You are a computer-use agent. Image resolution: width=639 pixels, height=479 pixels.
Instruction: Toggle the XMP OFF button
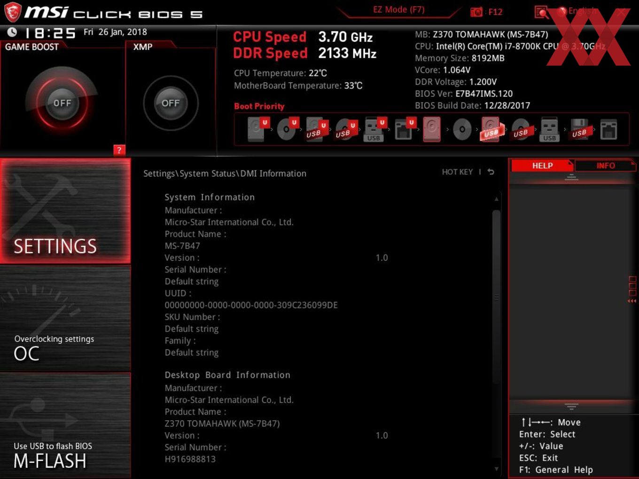click(171, 103)
